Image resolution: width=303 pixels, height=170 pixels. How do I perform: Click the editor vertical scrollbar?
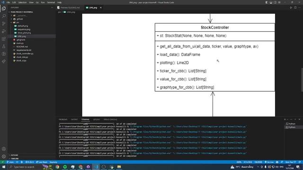[x=302, y=80]
